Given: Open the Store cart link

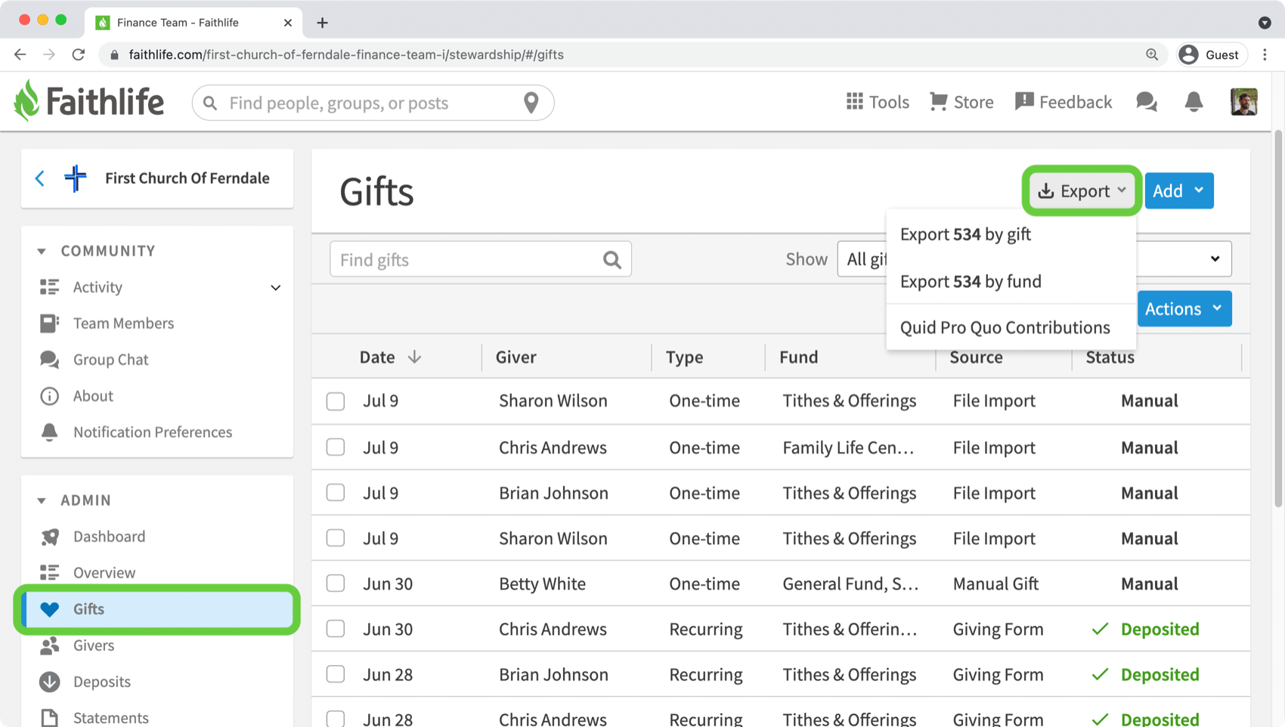Looking at the screenshot, I should (961, 102).
